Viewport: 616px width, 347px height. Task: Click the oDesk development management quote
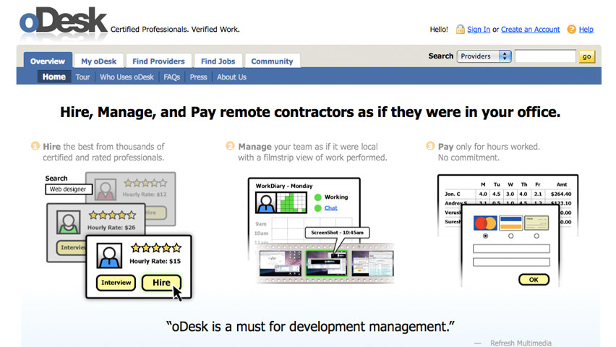310,327
